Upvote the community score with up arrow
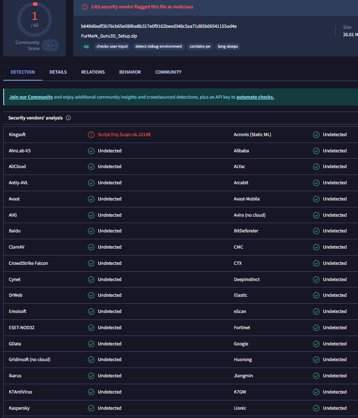This screenshot has height=418, width=358. 54,43
